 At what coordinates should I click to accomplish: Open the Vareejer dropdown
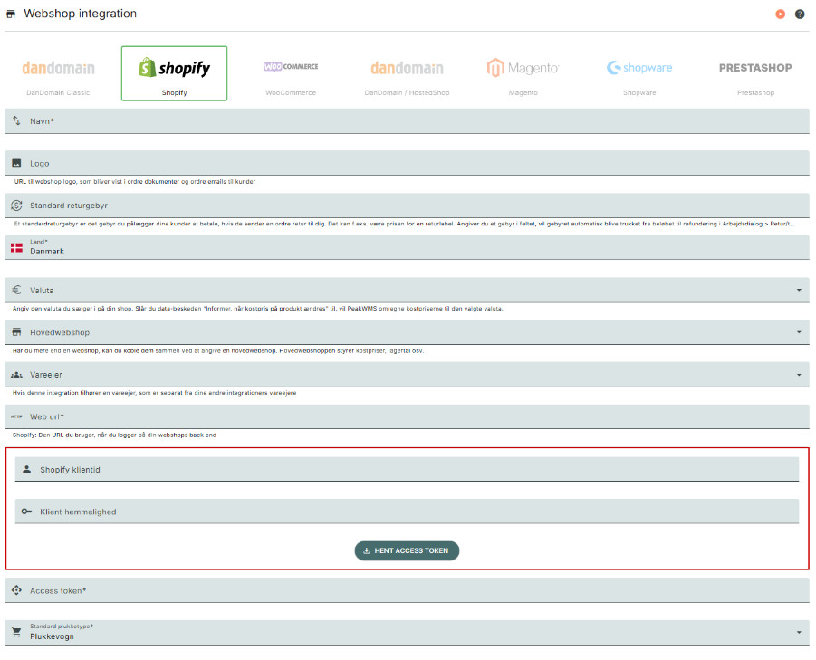tap(407, 375)
